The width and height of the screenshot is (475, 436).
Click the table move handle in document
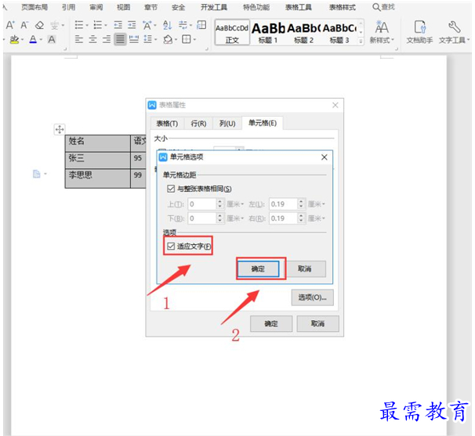60,129
